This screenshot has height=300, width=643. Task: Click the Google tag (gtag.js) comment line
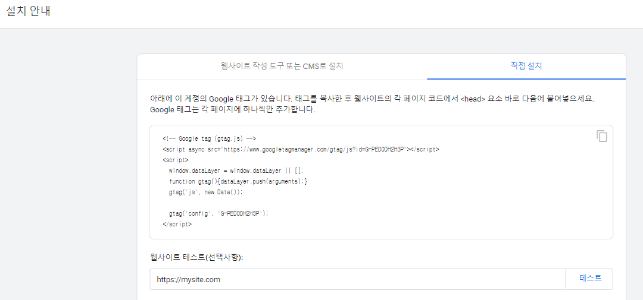click(209, 138)
